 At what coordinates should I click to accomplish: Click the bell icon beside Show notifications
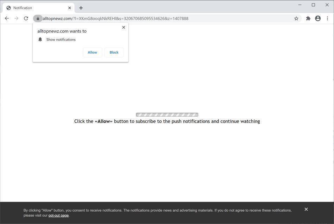point(40,39)
